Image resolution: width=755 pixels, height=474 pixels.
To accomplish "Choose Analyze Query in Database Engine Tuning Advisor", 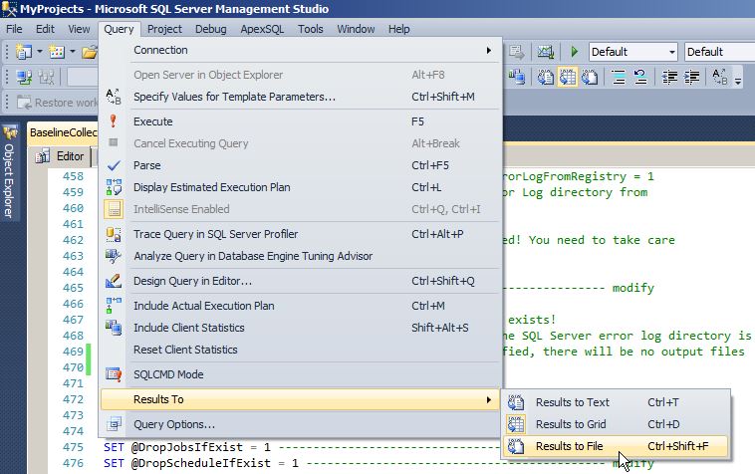I will click(301, 256).
